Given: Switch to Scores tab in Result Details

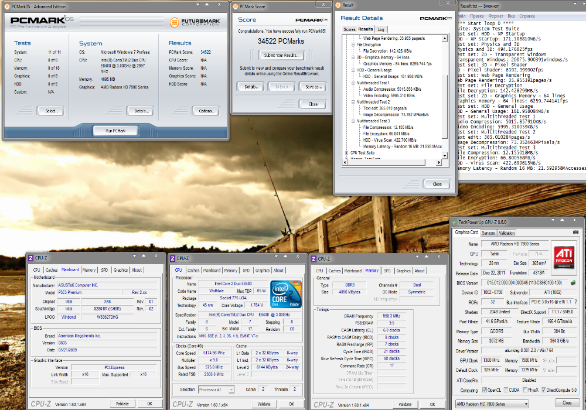Looking at the screenshot, I should [349, 29].
